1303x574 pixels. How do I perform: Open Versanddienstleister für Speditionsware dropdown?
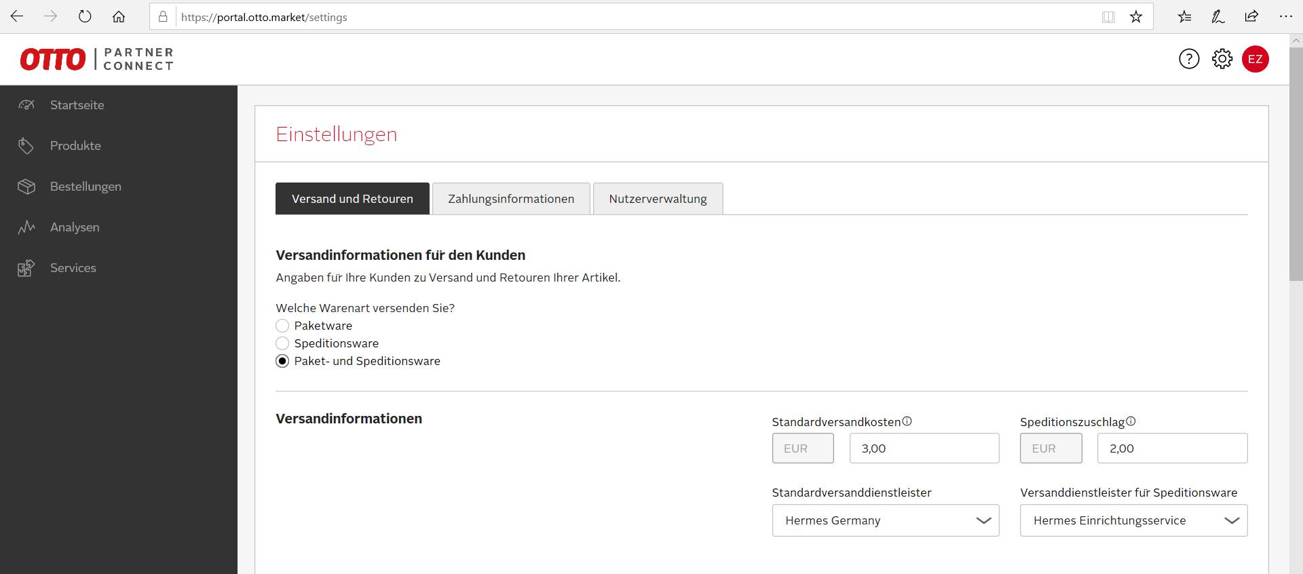tap(1133, 520)
